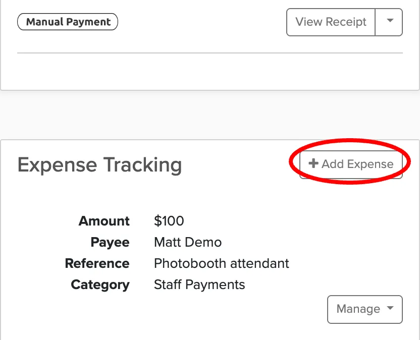Expand the Manage dropdown menu

point(365,309)
